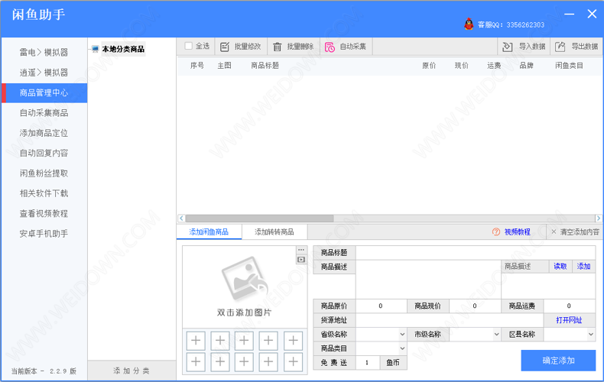Open 添加商品定位 sidebar item
The image size is (604, 382).
(x=44, y=133)
